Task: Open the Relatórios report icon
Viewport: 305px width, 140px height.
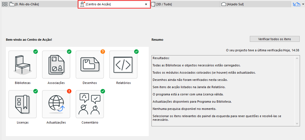Action: [123, 65]
